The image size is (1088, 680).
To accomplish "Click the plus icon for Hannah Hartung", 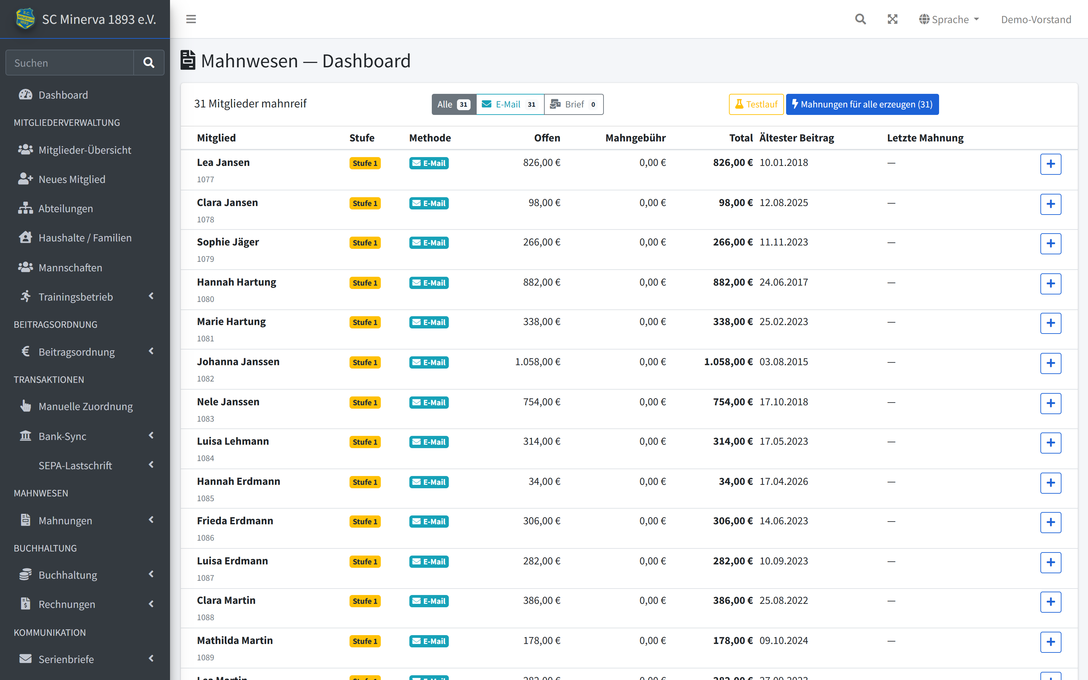I will point(1050,283).
